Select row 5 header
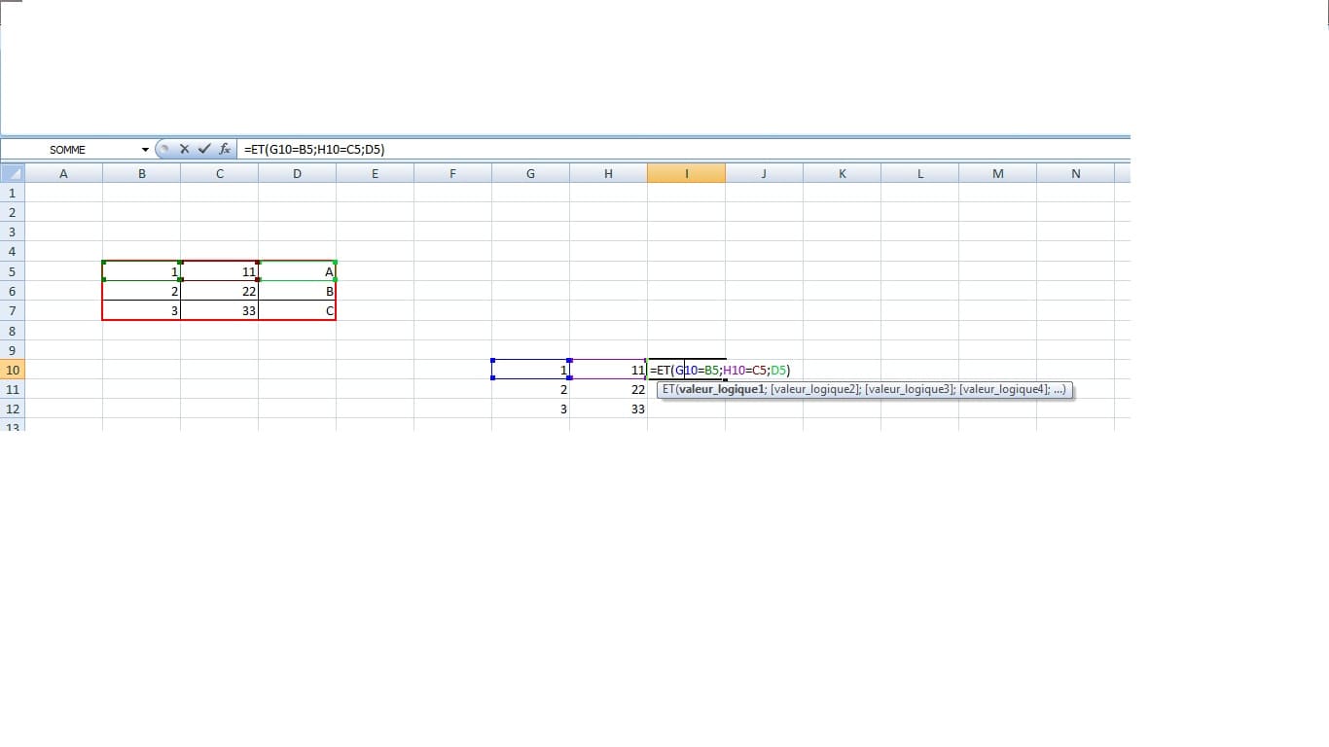 (13, 271)
